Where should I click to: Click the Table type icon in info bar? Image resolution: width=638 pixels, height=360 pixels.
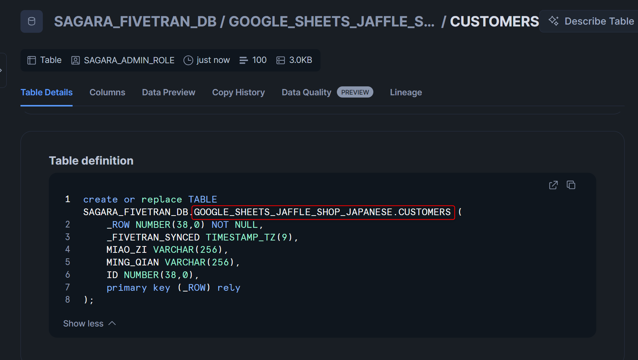32,60
